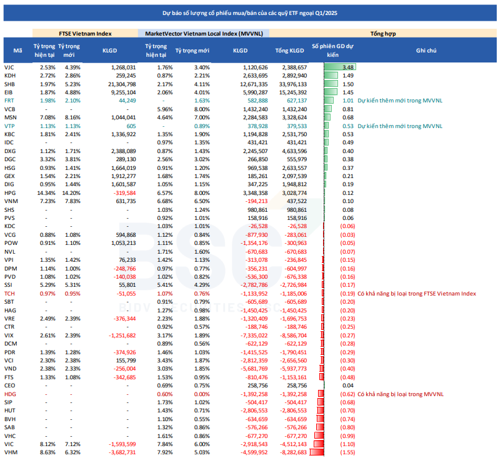The image size is (498, 458).
Task: Select the 'MarketVector Vietnam Local Index (MVVNL)' header
Action: 204,33
